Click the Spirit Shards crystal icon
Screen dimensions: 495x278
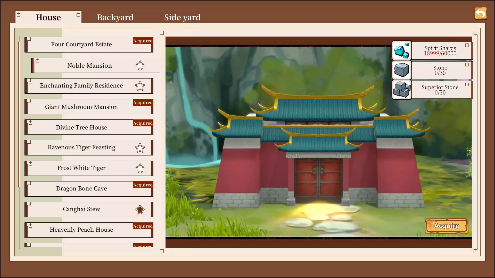click(x=401, y=51)
